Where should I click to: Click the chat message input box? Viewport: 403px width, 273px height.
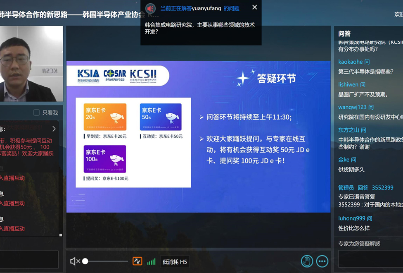[29, 260]
